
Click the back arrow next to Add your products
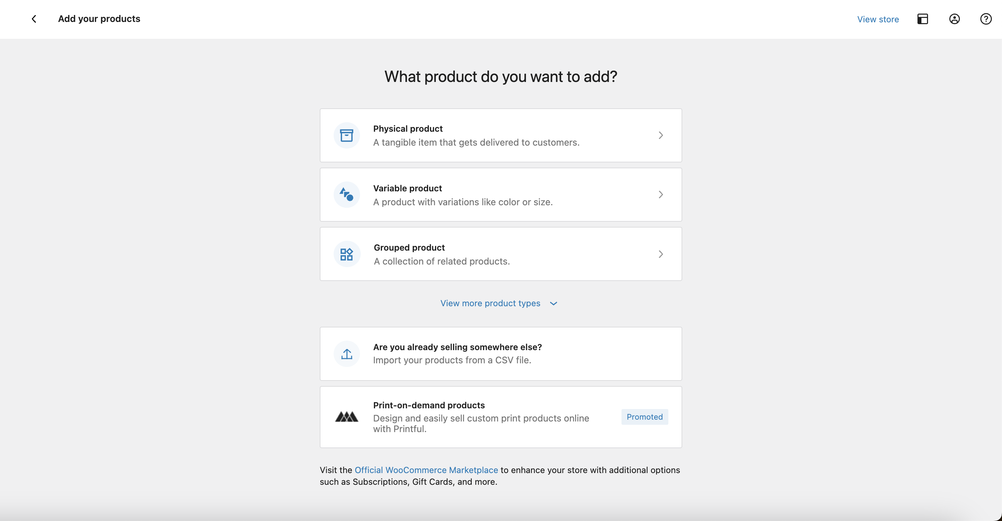tap(34, 19)
